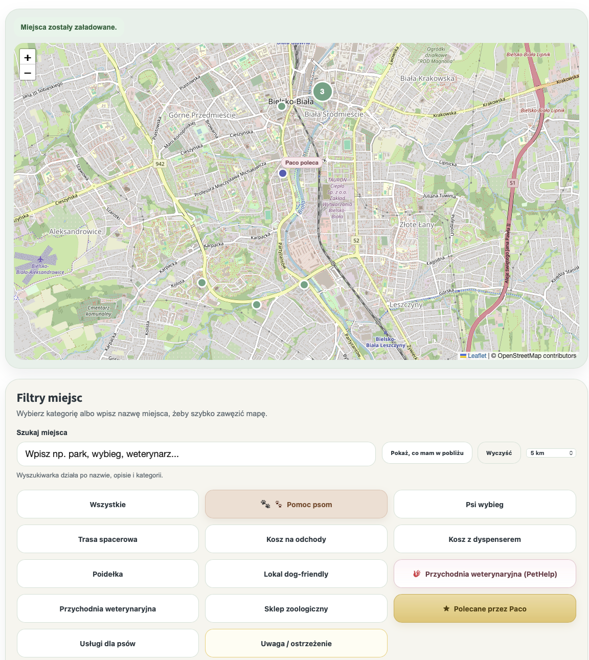Zoom in the map with plus button
Image resolution: width=589 pixels, height=660 pixels.
(28, 57)
